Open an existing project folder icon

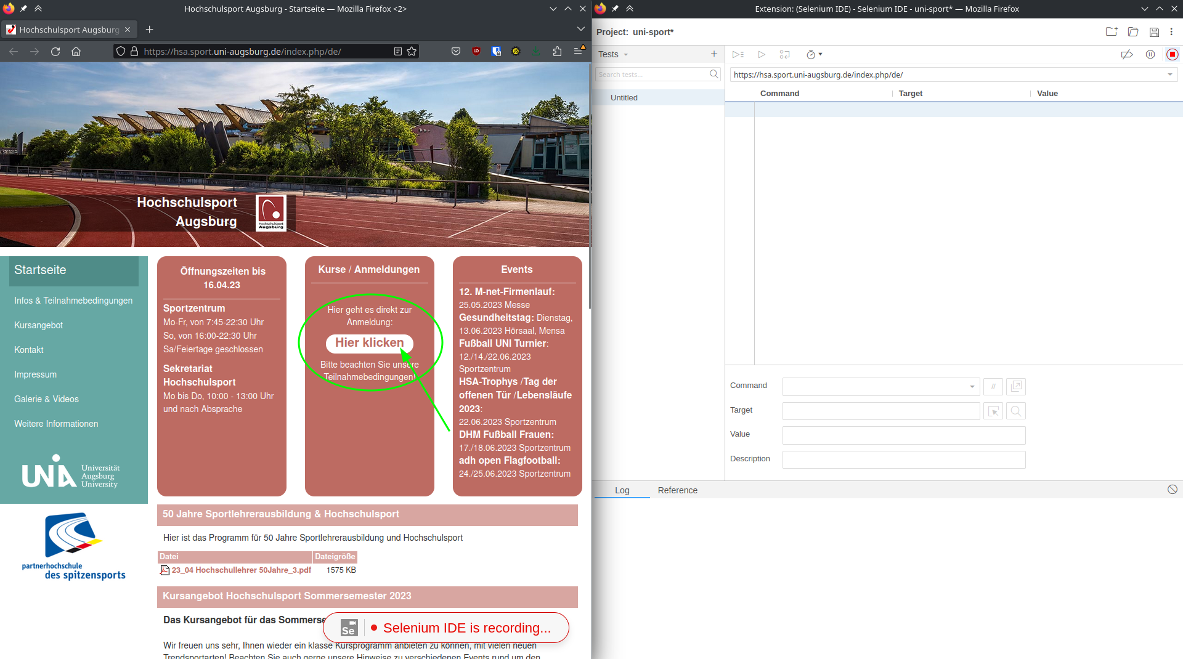(x=1133, y=32)
